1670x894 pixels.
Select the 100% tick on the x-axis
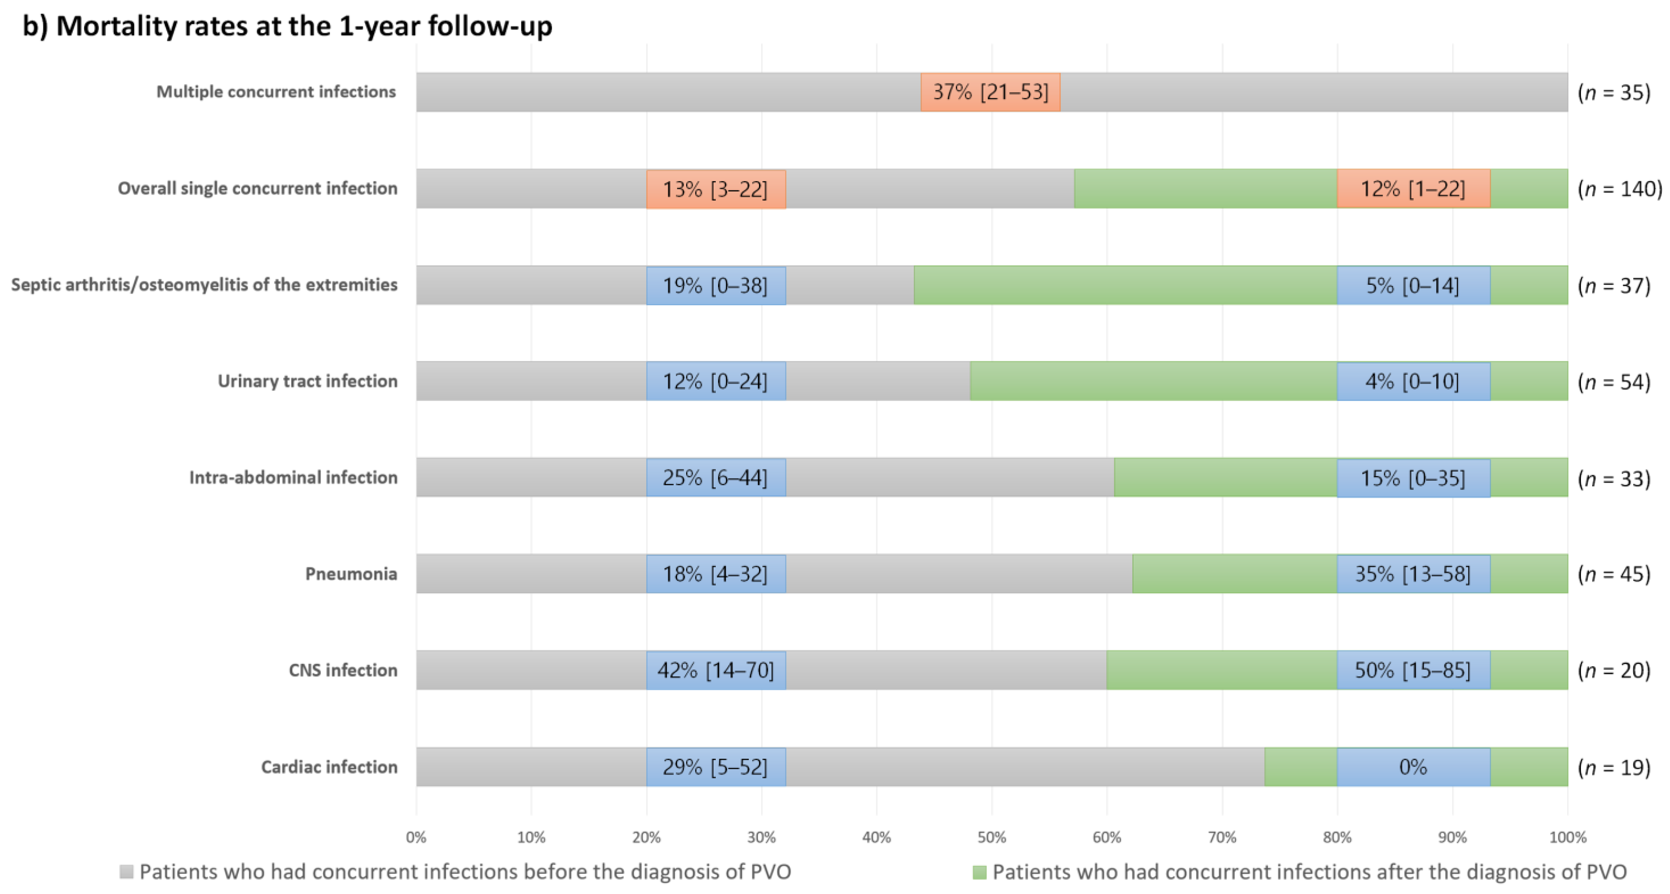1567,837
